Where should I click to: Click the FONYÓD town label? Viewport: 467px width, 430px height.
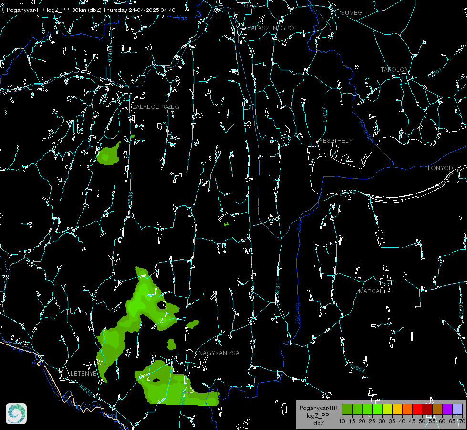click(440, 168)
